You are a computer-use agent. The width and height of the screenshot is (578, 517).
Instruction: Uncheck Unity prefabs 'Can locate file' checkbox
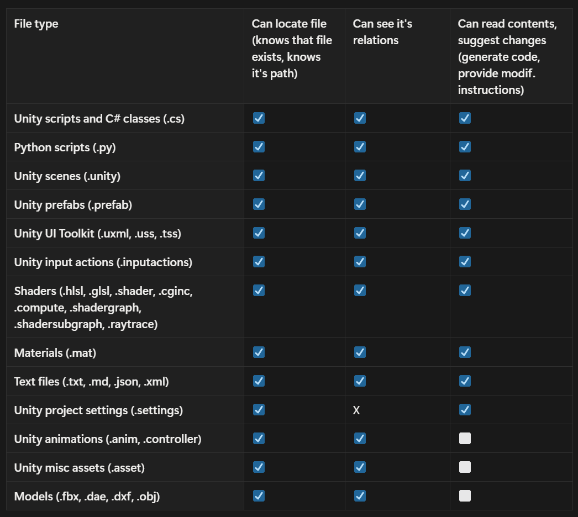coord(259,204)
